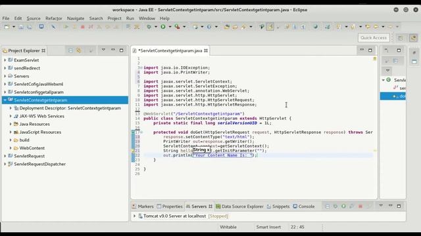Maximize the Servers bottom panel

(x=399, y=206)
